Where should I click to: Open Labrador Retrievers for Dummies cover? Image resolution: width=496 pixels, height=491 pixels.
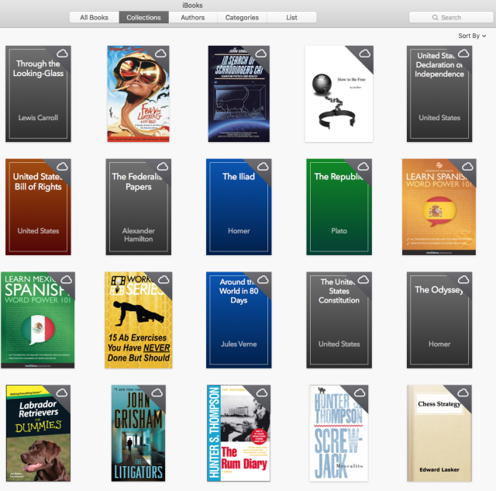point(38,433)
